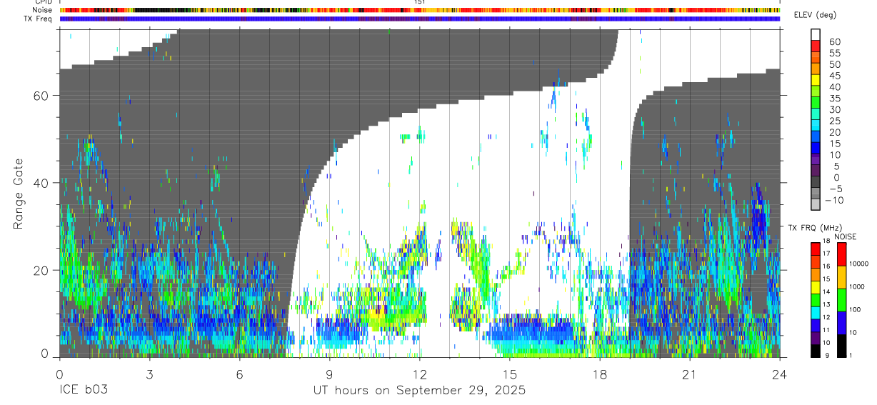Click ELEV scale value 30

point(834,109)
